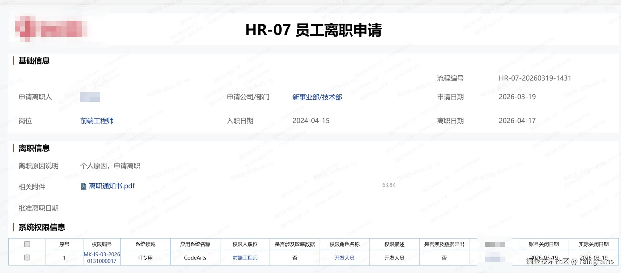
Task: Open permission number MK-IS-030131000017
Action: pos(102,258)
